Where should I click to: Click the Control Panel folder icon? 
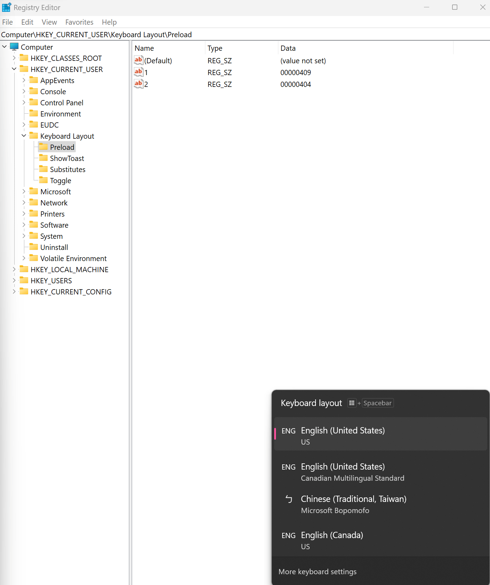[x=34, y=102]
